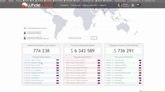The height and width of the screenshot is (92, 165).
Task: Click the flag beside Svetlana Vorontsova
Action: click(x=99, y=80)
